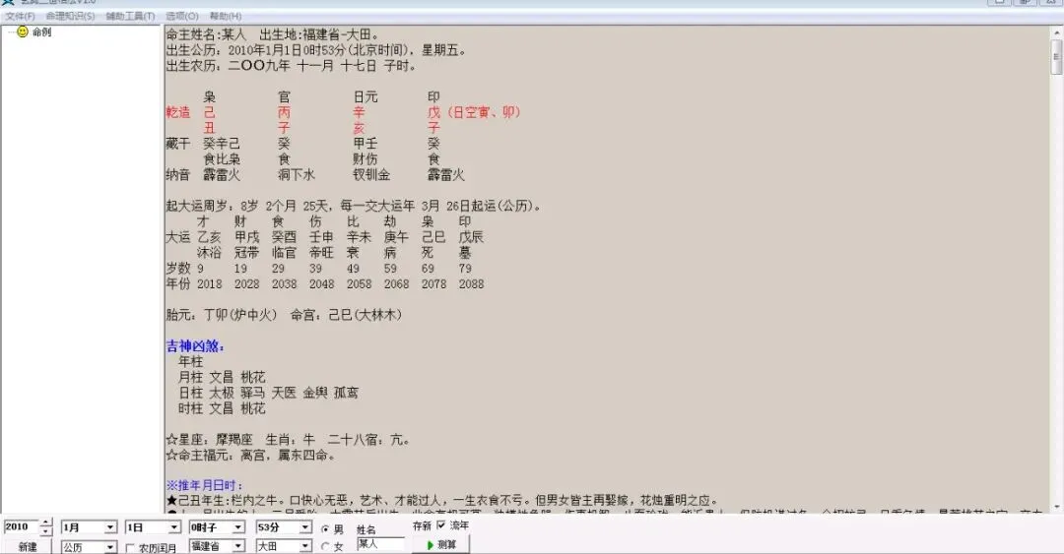Viewport: 1064px width, 554px height.
Task: Click the 新建 button
Action: (28, 546)
